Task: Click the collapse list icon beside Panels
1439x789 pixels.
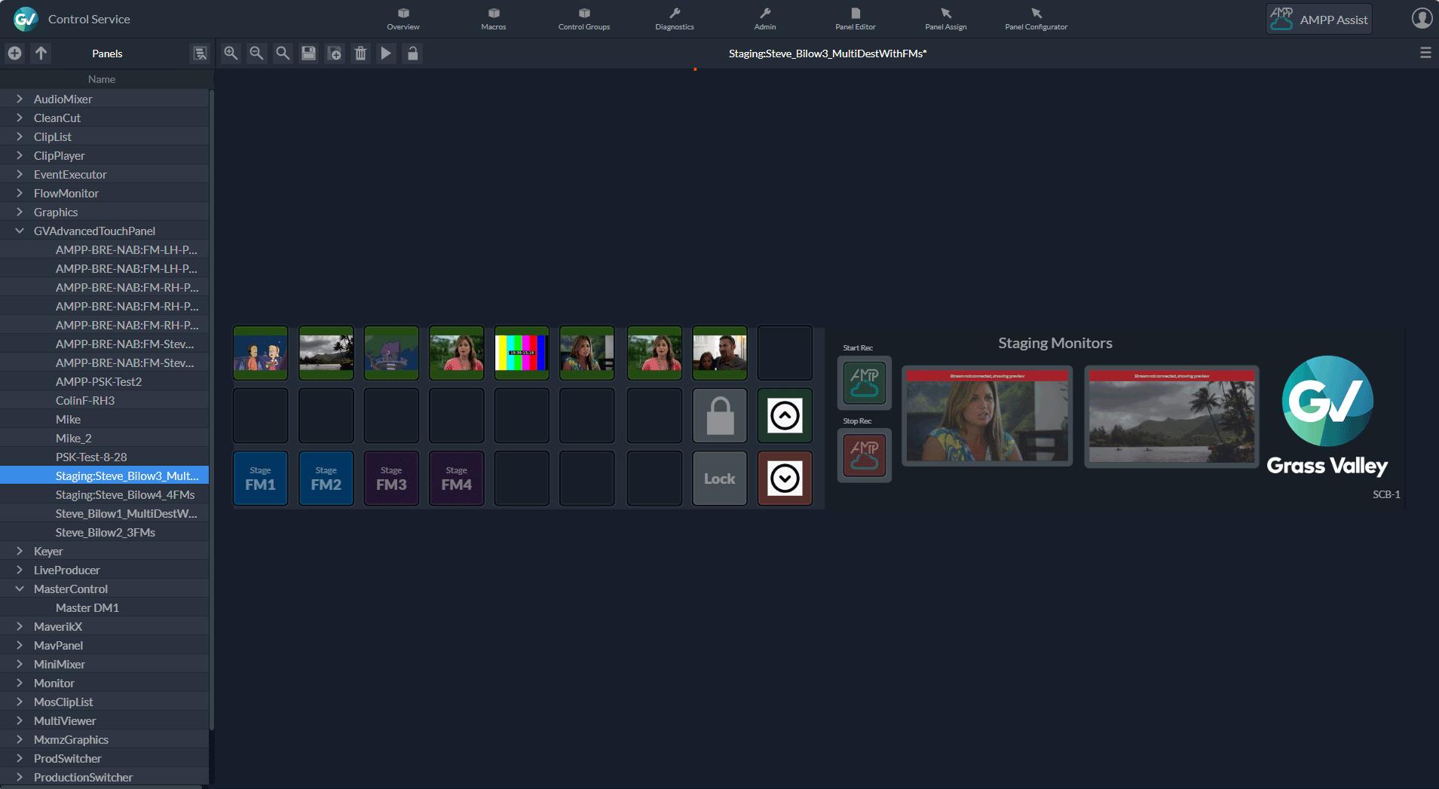Action: click(x=200, y=54)
